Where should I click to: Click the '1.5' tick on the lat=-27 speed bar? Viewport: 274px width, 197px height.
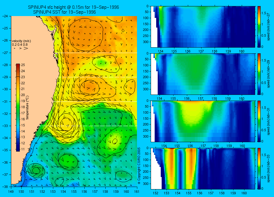click(x=264, y=13)
